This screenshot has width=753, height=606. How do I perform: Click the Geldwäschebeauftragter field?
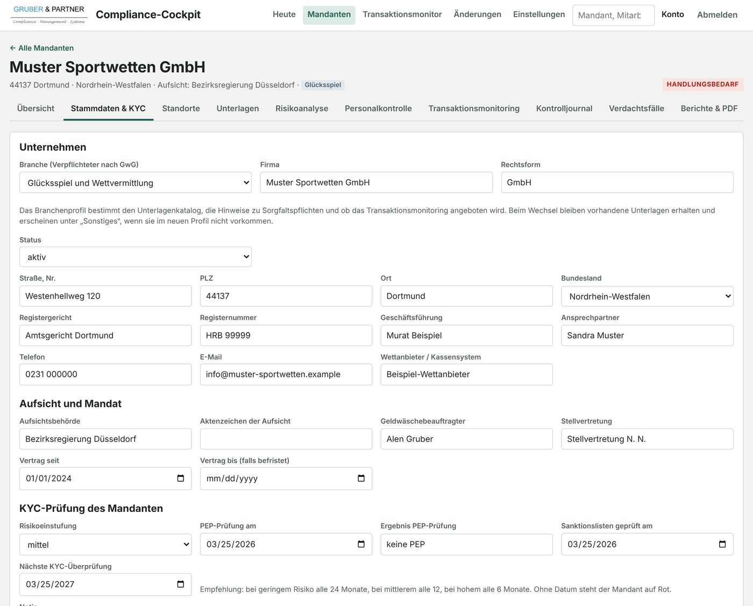click(466, 439)
